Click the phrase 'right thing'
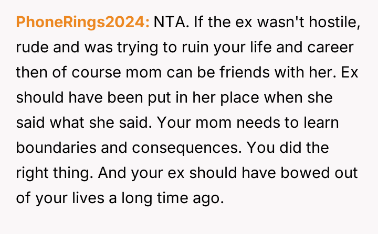The image size is (378, 234). tap(51, 173)
